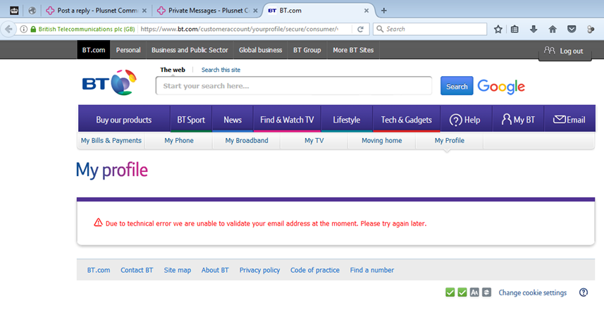
Task: Open BT Group menu item
Action: pyautogui.click(x=307, y=50)
